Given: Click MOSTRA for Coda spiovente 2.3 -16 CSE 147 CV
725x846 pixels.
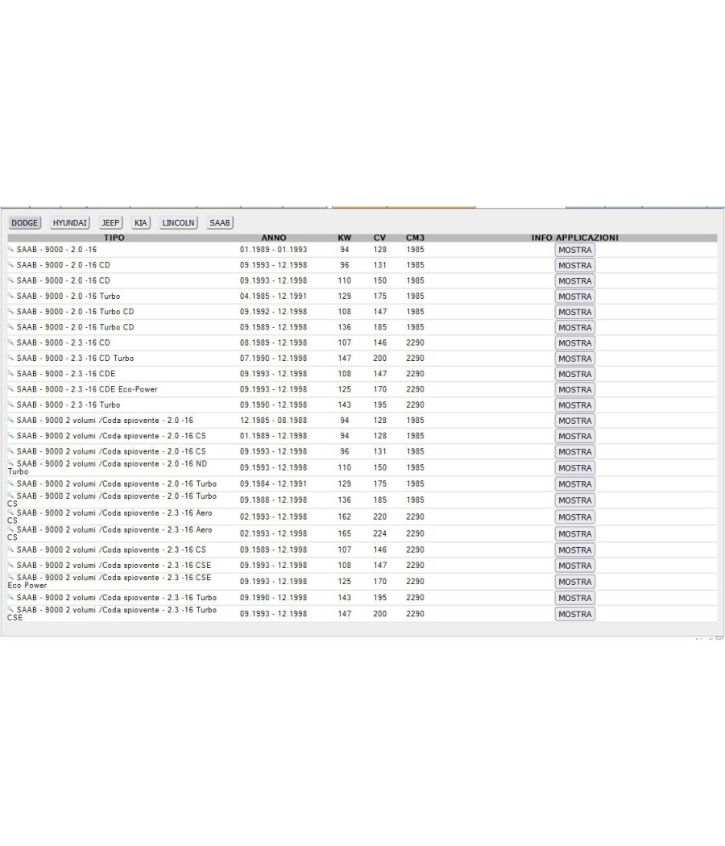Looking at the screenshot, I should (x=575, y=566).
